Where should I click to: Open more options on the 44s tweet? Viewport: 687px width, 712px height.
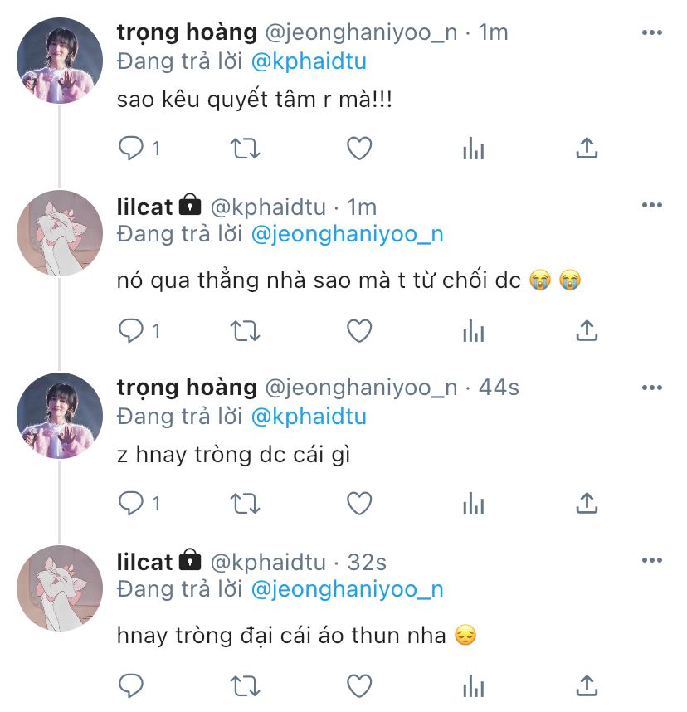click(652, 387)
